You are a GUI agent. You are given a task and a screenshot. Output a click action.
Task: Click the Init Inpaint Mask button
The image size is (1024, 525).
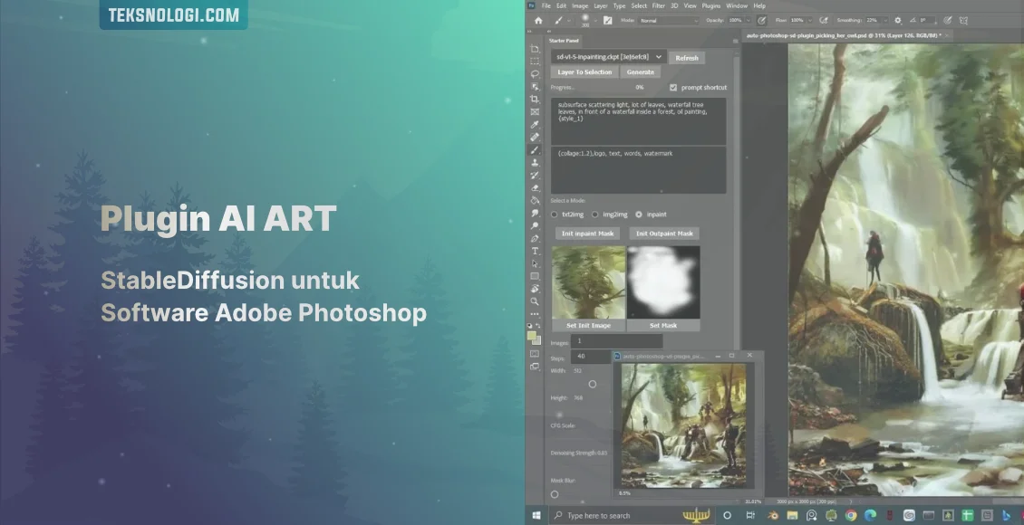(588, 234)
